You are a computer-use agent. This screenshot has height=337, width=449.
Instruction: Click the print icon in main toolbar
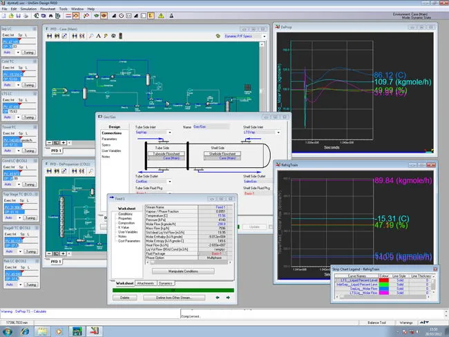[26, 16]
